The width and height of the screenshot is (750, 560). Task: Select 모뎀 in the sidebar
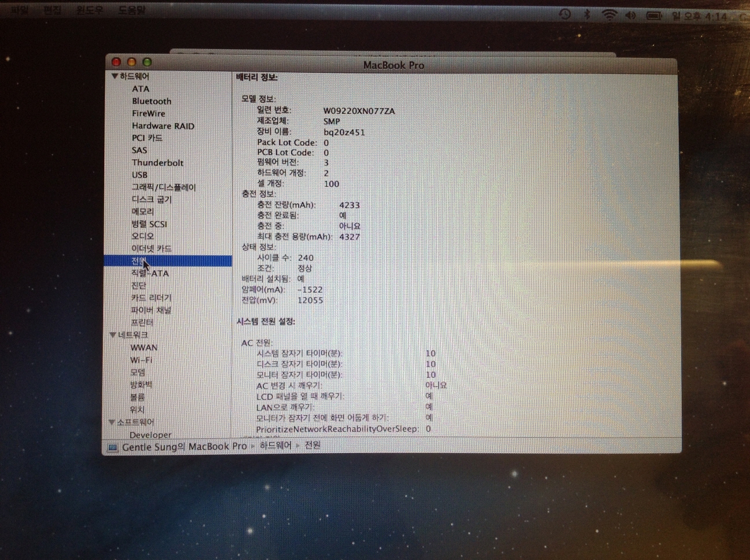[138, 373]
